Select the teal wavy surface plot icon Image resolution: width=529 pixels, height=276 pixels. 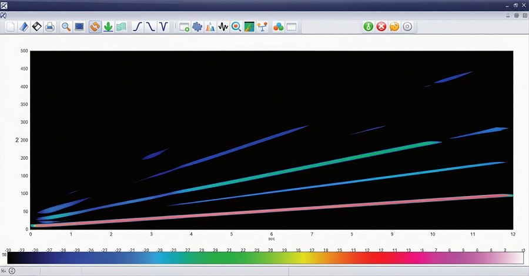click(x=122, y=26)
